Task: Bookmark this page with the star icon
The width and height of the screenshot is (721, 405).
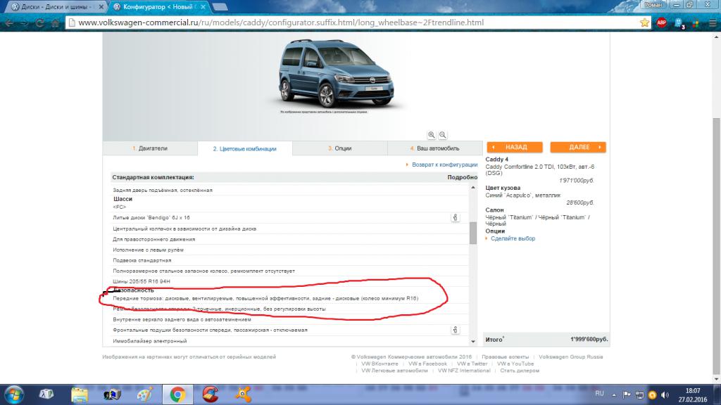Action: (645, 22)
